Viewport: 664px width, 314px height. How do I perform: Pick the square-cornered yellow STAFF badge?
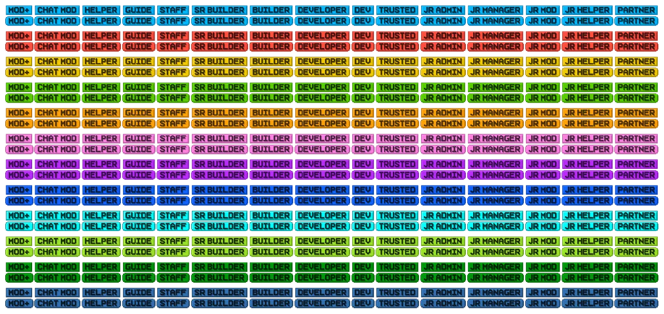click(x=173, y=61)
